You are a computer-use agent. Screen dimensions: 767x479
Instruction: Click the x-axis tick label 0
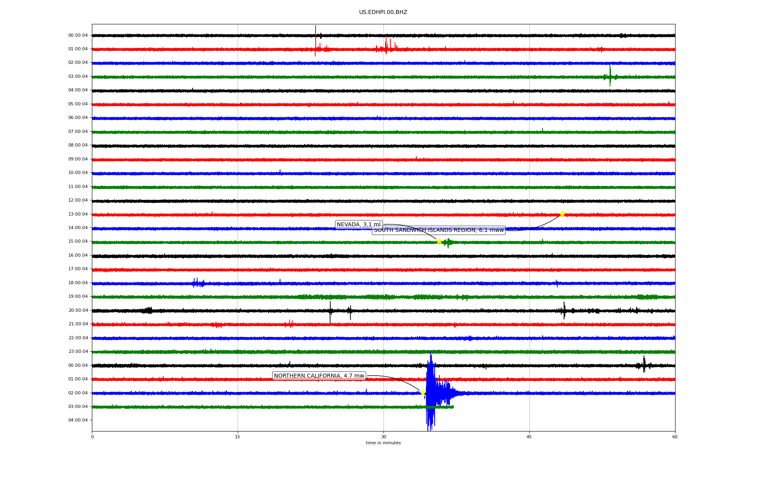click(x=92, y=437)
